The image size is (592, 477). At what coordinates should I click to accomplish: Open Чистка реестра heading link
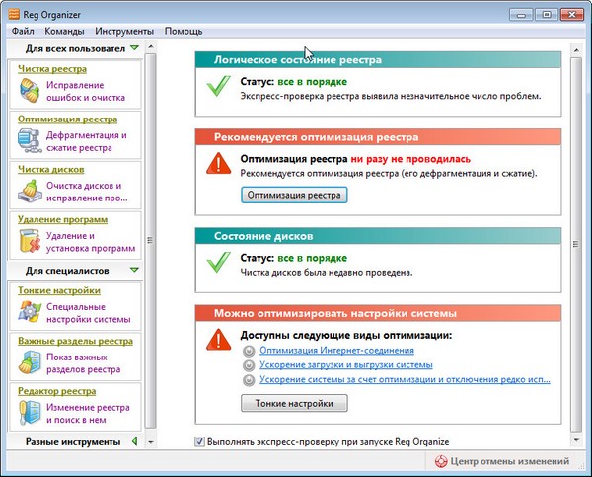pyautogui.click(x=52, y=69)
